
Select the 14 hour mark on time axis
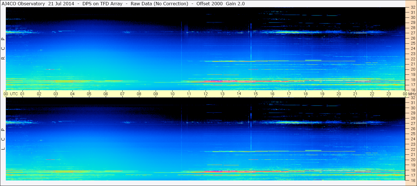tap(239, 94)
